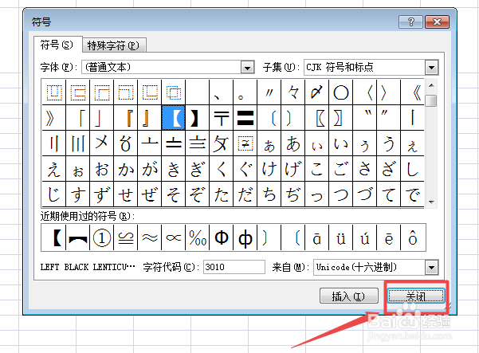This screenshot has width=479, height=353.
Task: Click the 字符代码 input field
Action: [x=234, y=267]
